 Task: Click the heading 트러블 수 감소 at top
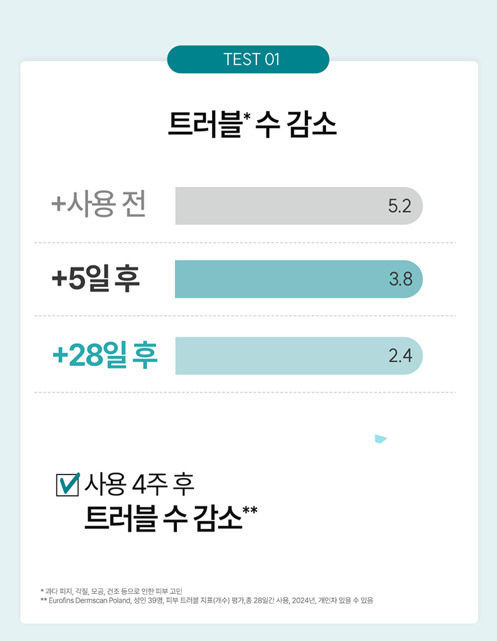tap(252, 124)
